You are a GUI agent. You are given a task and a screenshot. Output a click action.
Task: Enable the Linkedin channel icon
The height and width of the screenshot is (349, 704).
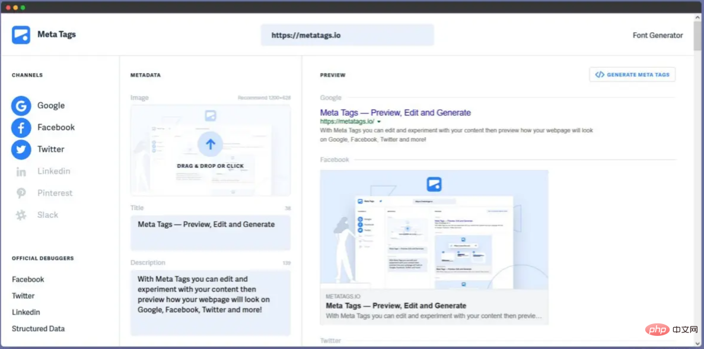(x=21, y=172)
